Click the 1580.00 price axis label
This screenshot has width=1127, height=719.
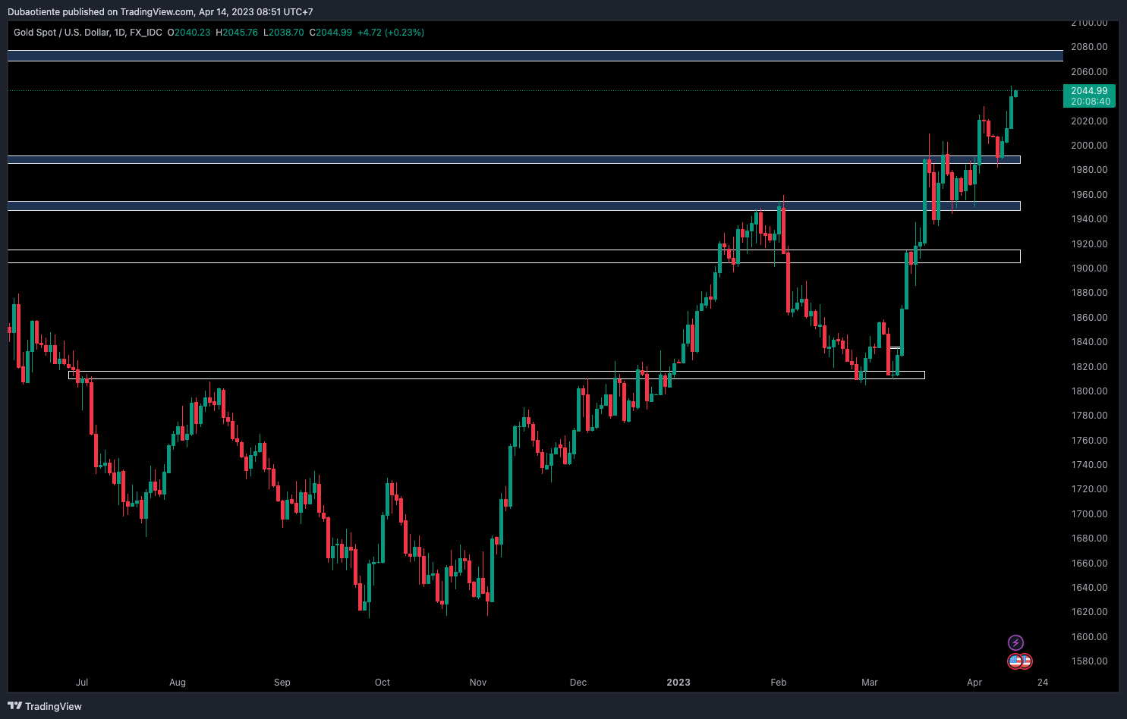click(1089, 661)
